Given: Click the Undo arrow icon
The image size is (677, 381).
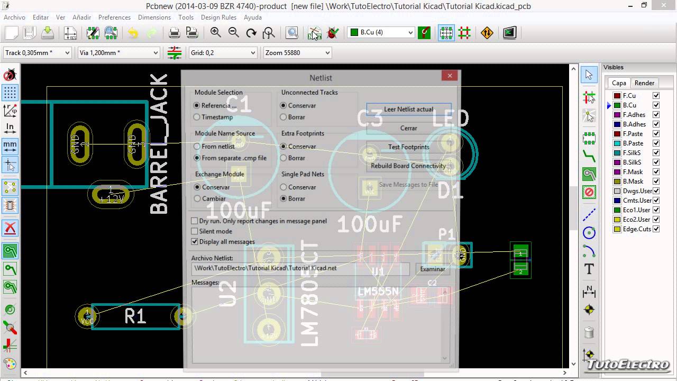Looking at the screenshot, I should (133, 33).
